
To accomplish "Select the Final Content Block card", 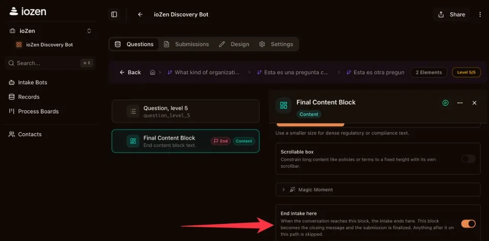I will pyautogui.click(x=185, y=141).
